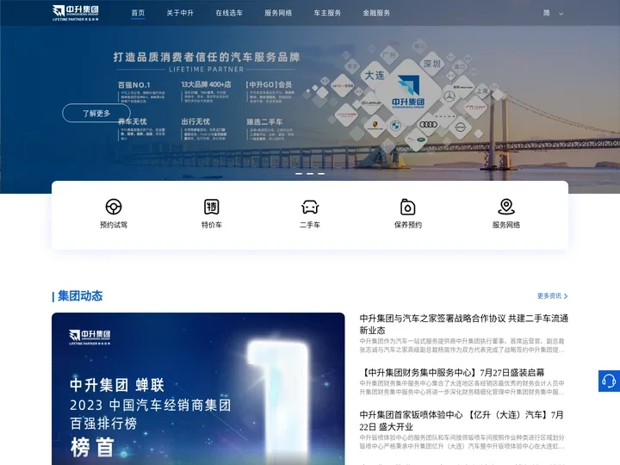Image resolution: width=620 pixels, height=465 pixels.
Task: Click the 大连 tile in banner
Action: point(375,75)
